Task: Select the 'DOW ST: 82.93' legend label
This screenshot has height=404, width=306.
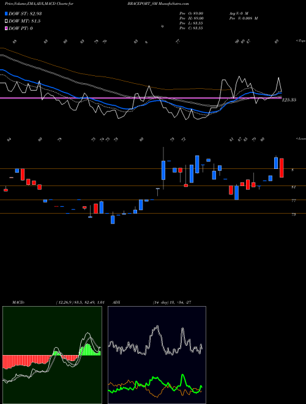Action: [25, 13]
